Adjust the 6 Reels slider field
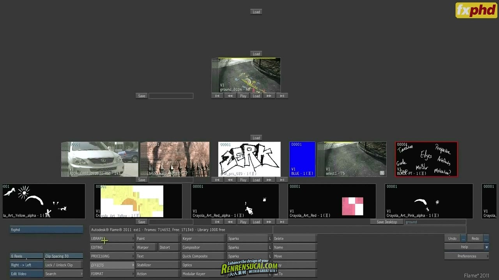This screenshot has height=280, width=499. pos(27,256)
